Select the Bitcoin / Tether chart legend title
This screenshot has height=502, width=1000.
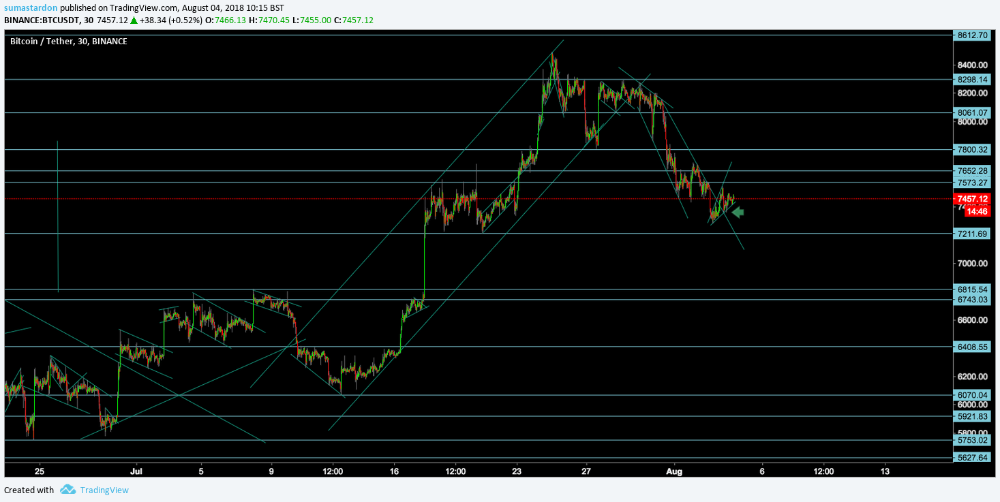pyautogui.click(x=68, y=42)
